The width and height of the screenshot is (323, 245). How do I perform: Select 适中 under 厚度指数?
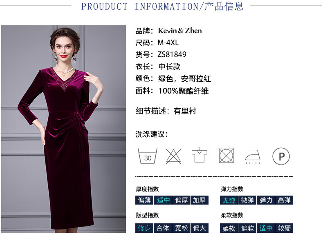163,200
